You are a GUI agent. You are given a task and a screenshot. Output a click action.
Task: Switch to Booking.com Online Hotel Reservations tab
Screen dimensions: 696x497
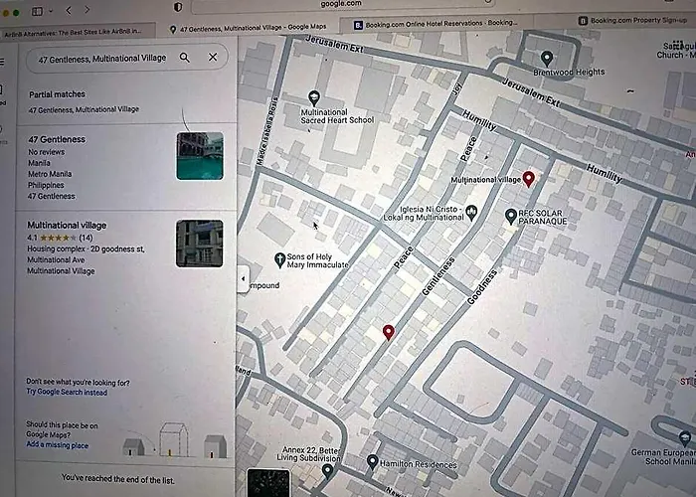[435, 24]
